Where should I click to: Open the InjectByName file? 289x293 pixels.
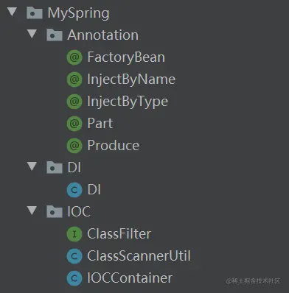[131, 80]
